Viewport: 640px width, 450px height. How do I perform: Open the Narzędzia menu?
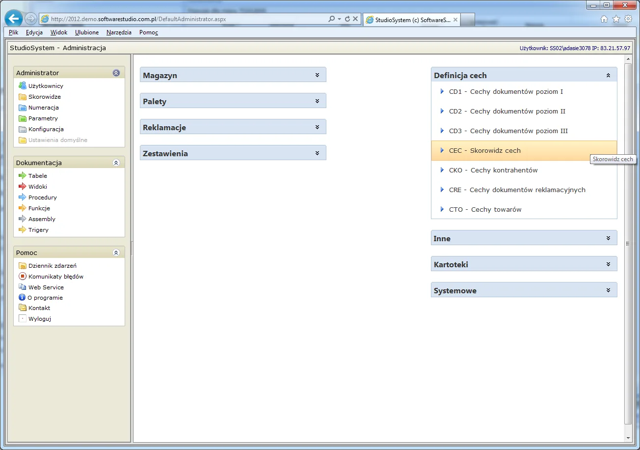[119, 32]
